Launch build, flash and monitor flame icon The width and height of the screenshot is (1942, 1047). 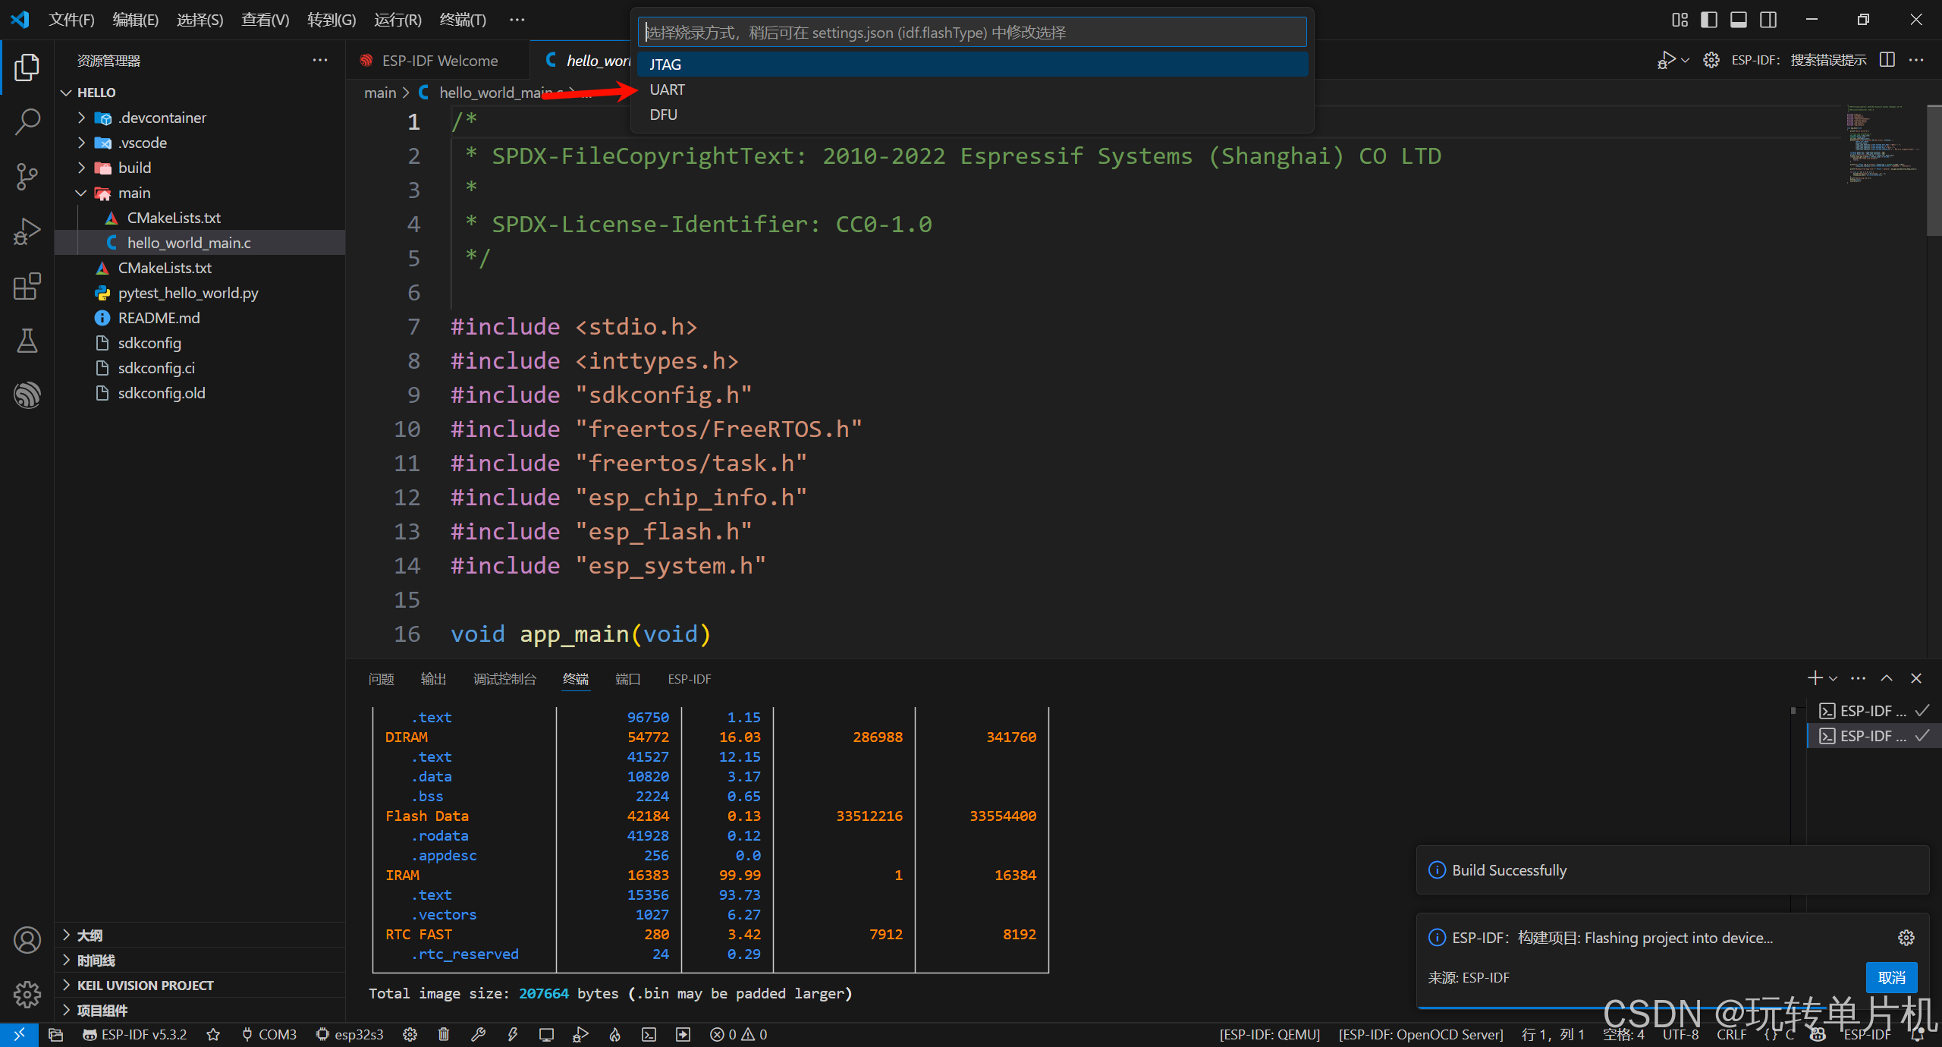pos(614,1034)
